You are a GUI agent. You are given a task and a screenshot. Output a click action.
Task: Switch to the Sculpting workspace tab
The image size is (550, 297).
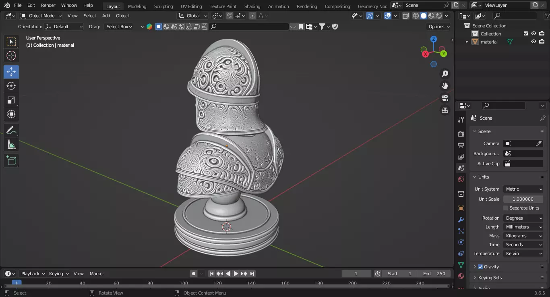pyautogui.click(x=163, y=6)
